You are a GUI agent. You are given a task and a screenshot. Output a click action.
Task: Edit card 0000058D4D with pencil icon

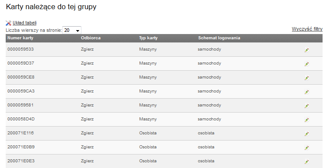click(307, 120)
